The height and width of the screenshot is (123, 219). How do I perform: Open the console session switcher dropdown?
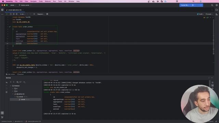(209, 14)
